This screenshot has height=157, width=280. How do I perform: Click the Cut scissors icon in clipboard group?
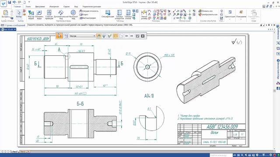point(12,11)
